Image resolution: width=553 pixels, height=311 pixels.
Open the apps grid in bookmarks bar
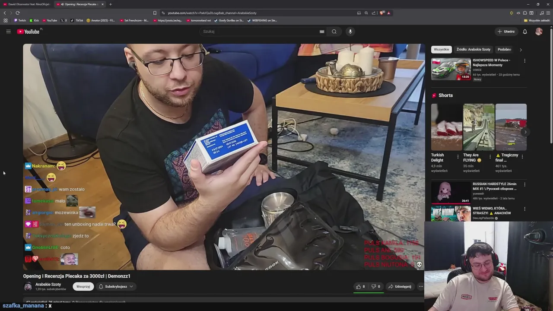[6, 20]
